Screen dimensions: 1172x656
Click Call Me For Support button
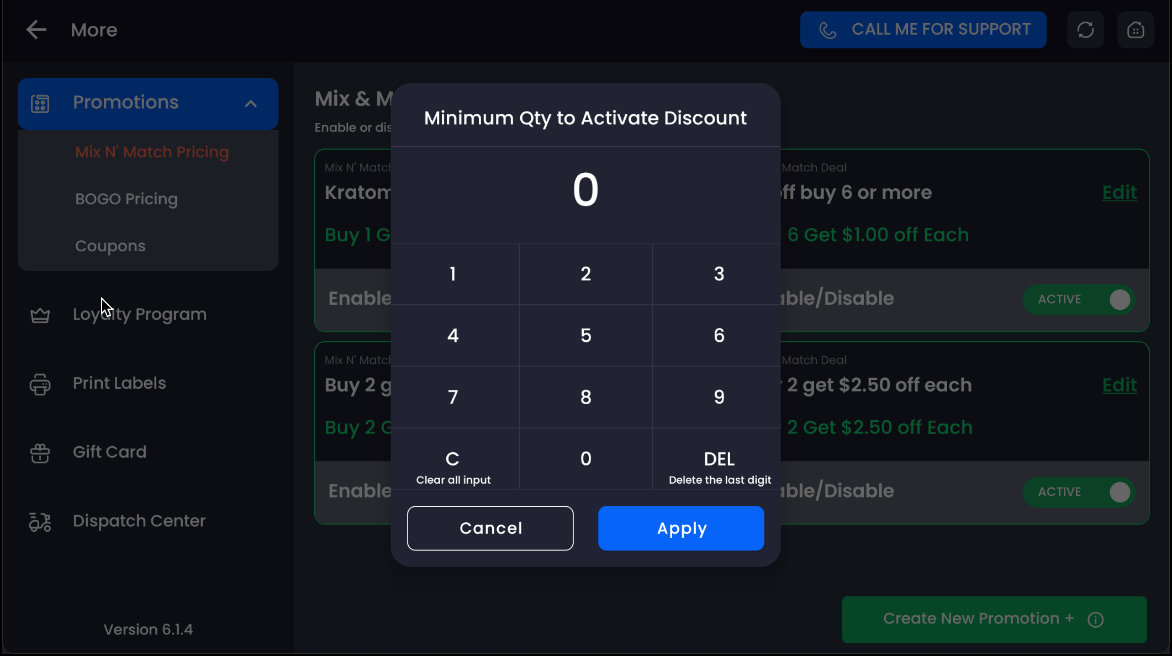pyautogui.click(x=923, y=30)
